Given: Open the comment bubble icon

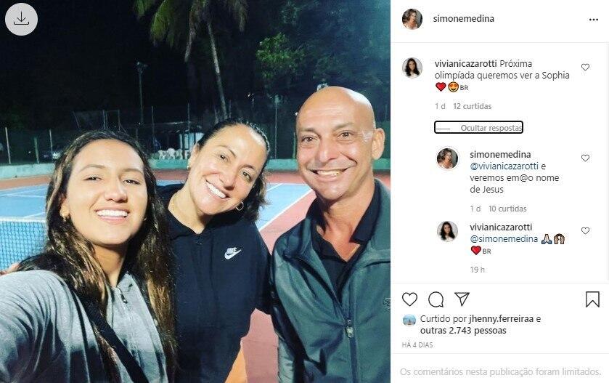Looking at the screenshot, I should point(436,299).
